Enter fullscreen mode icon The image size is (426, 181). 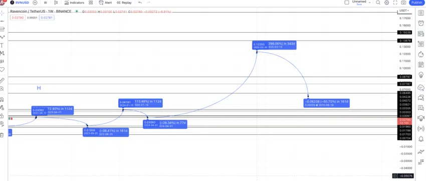click(x=395, y=3)
